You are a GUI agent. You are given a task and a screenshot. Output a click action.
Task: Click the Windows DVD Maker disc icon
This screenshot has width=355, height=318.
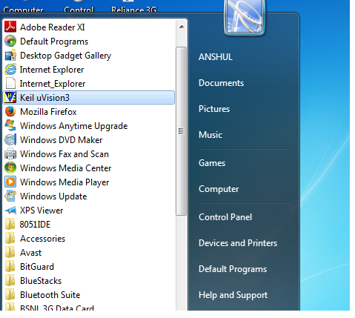(10, 139)
